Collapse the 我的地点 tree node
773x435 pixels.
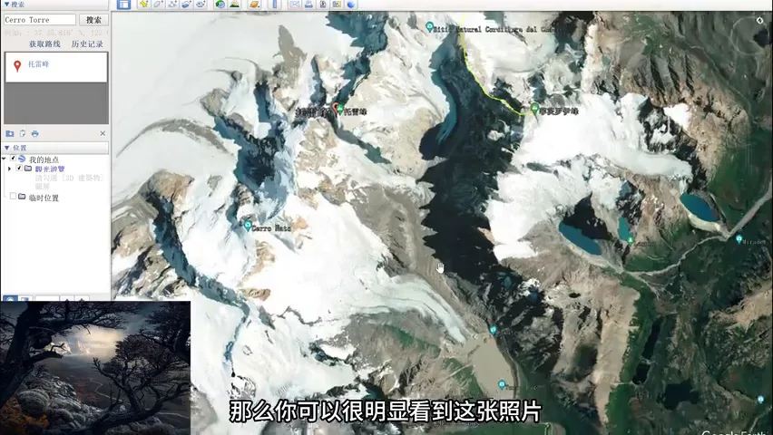pos(5,159)
